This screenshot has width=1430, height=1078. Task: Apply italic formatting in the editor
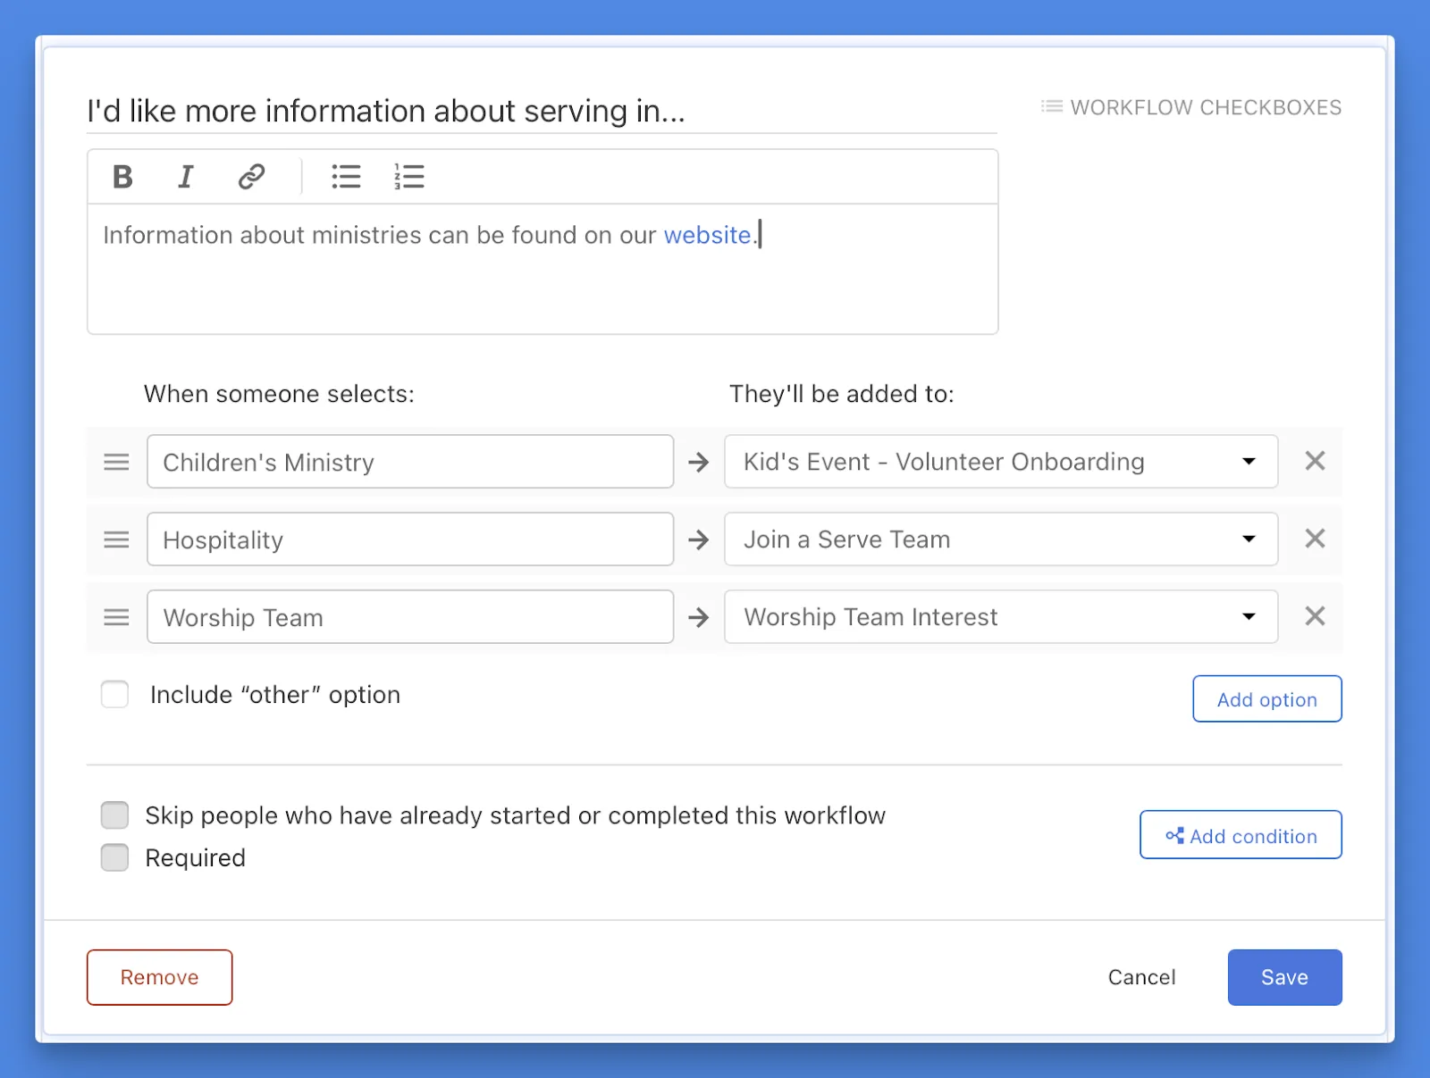pyautogui.click(x=186, y=177)
